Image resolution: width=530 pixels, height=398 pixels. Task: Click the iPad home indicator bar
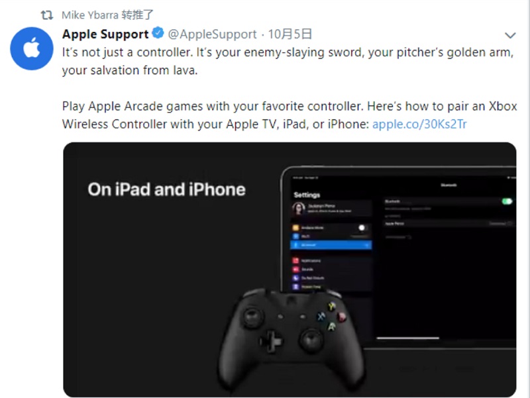[408, 338]
